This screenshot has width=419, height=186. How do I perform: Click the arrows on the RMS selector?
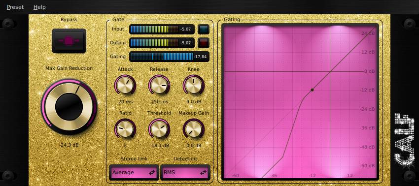[x=204, y=172]
